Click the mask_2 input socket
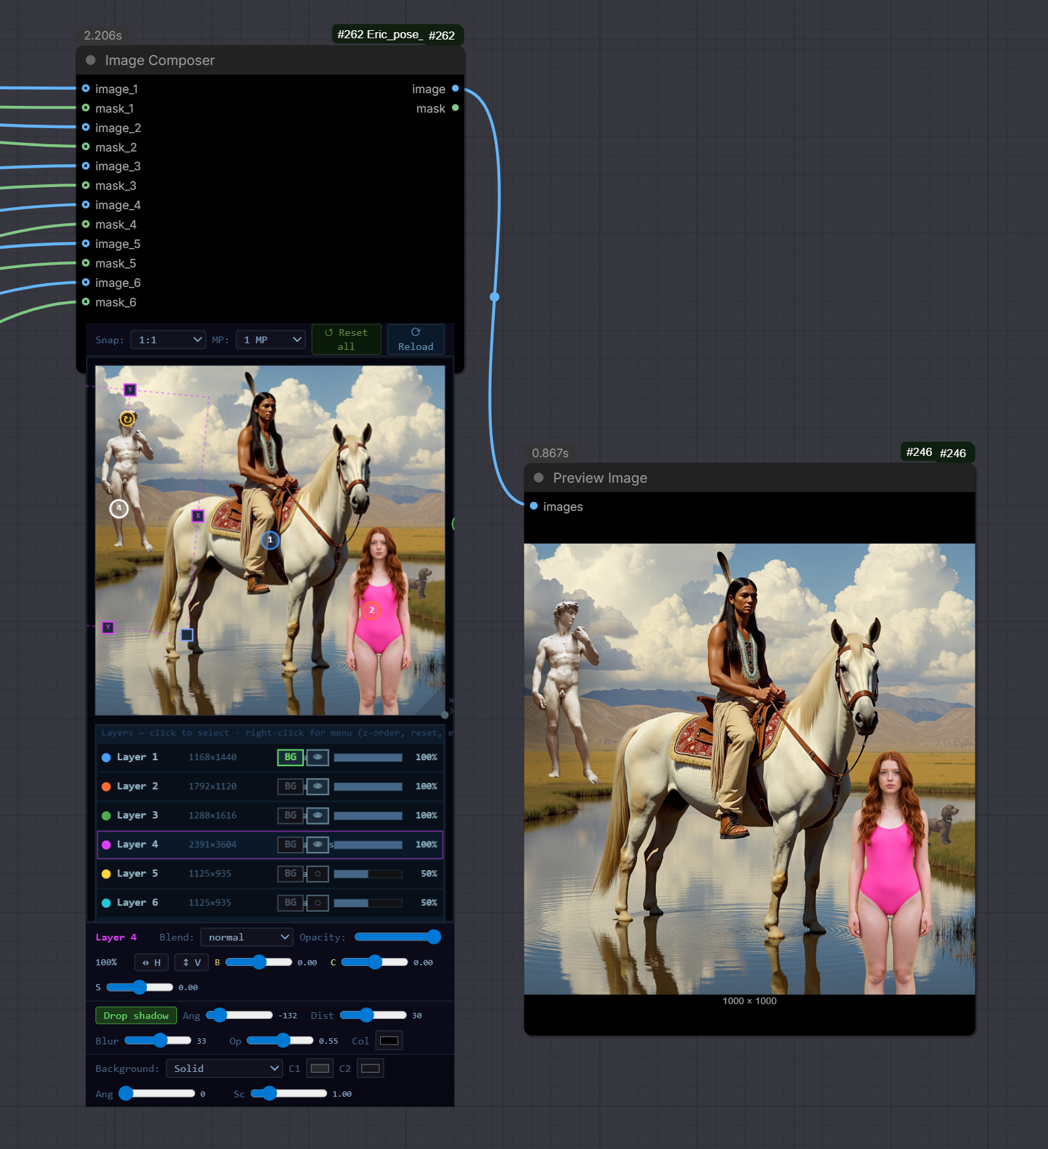The image size is (1048, 1149). click(86, 147)
